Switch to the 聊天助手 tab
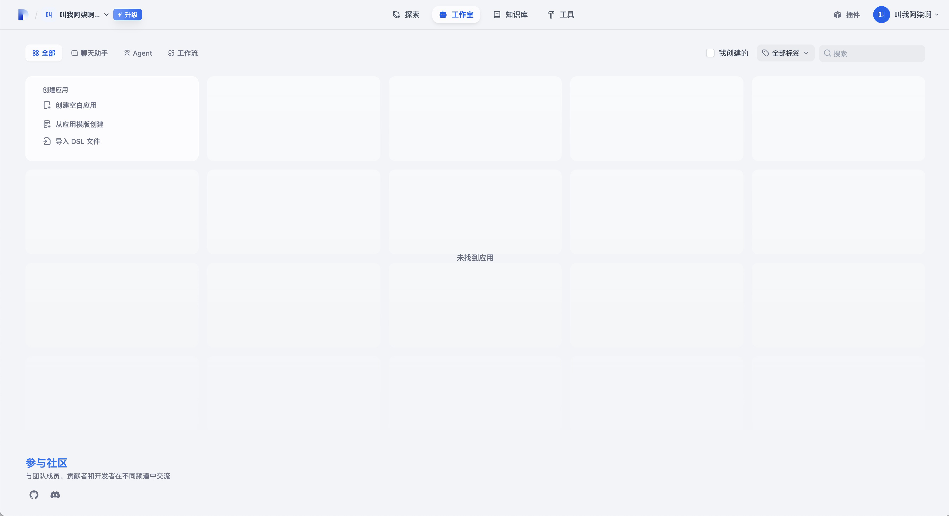949x516 pixels. pyautogui.click(x=90, y=53)
